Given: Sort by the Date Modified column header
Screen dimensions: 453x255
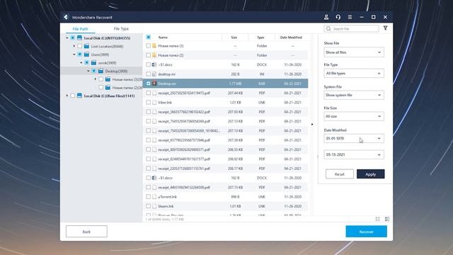Looking at the screenshot, I should click(x=291, y=38).
